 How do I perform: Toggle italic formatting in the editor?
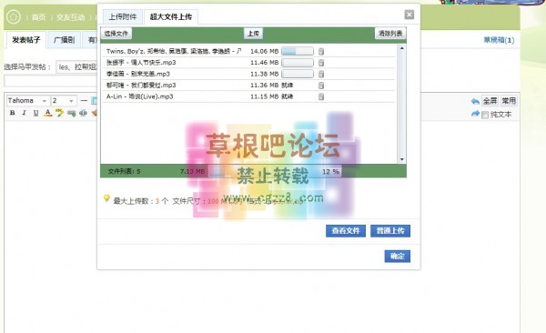24,113
